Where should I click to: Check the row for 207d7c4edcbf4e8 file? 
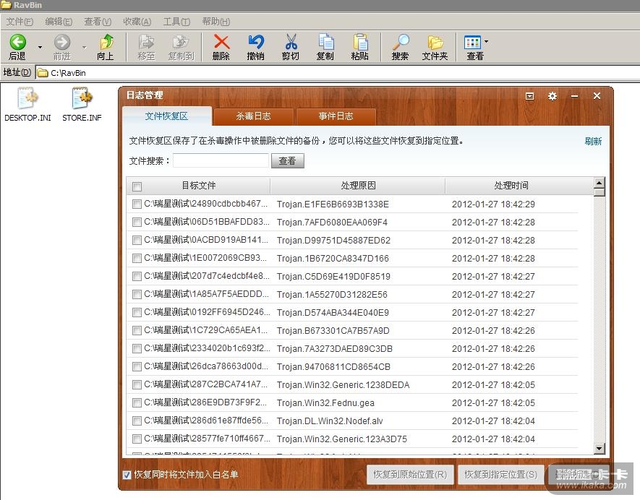click(137, 276)
